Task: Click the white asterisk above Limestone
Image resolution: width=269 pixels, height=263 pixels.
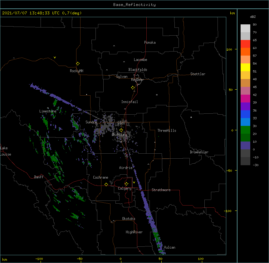Action: tap(48, 108)
